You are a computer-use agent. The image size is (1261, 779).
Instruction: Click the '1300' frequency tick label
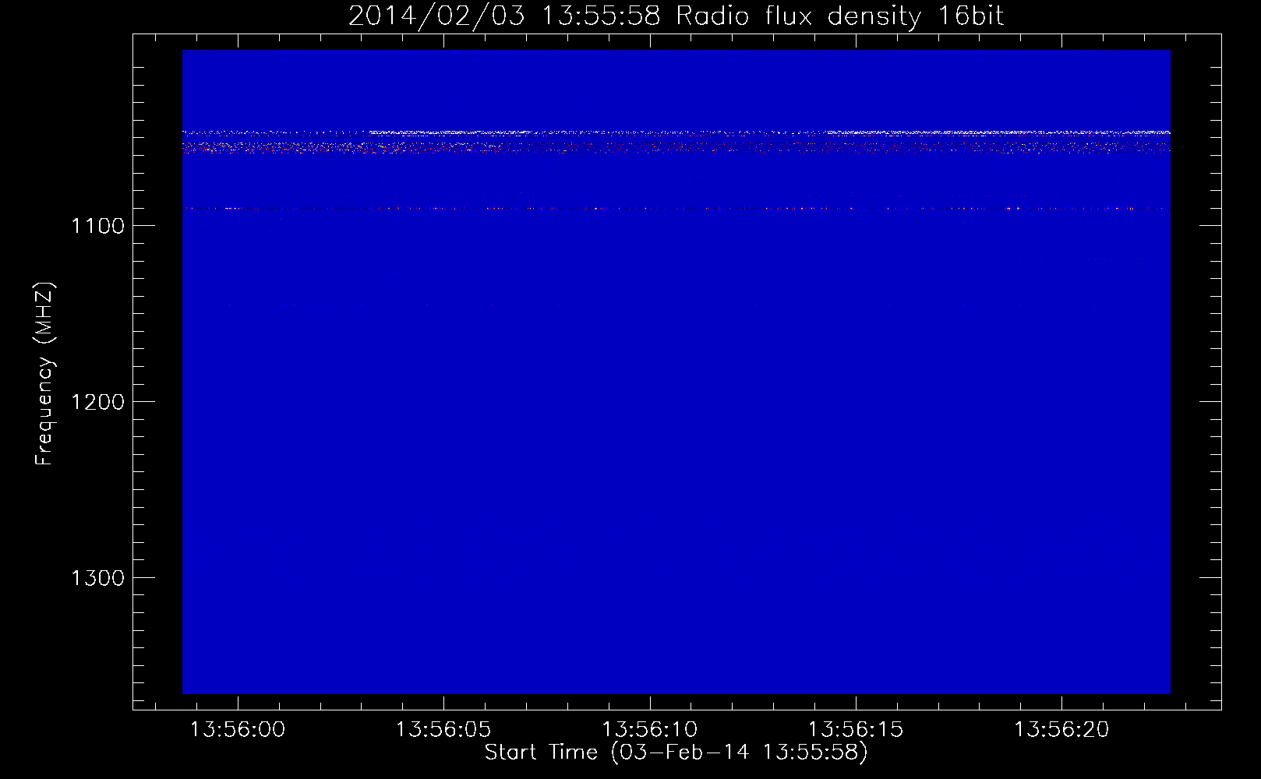(x=98, y=578)
